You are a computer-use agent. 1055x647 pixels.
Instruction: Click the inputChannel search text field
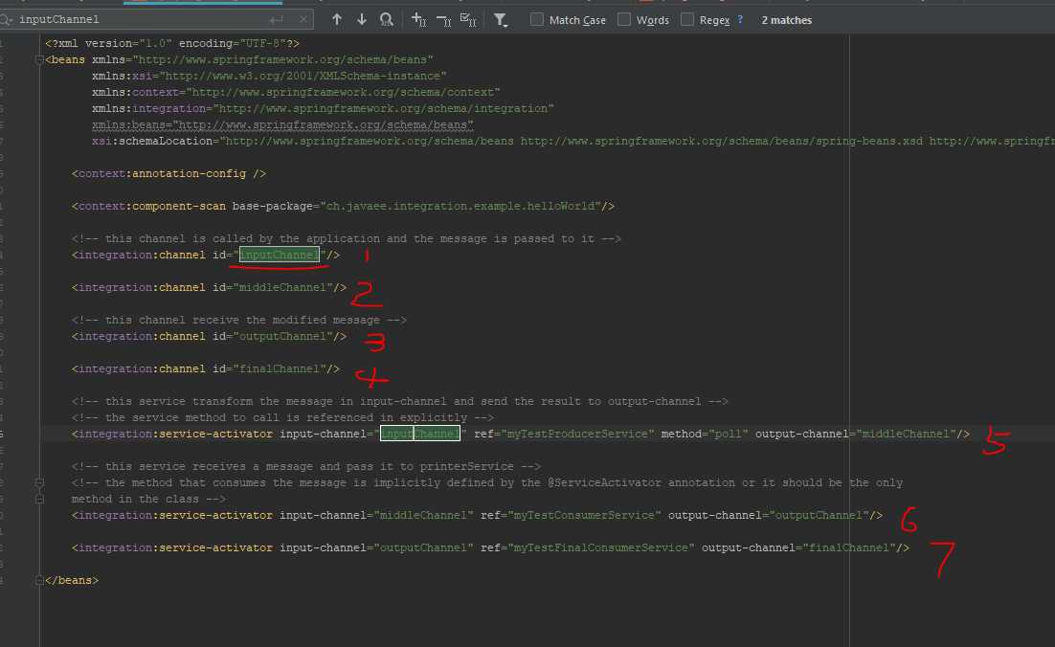click(x=142, y=19)
